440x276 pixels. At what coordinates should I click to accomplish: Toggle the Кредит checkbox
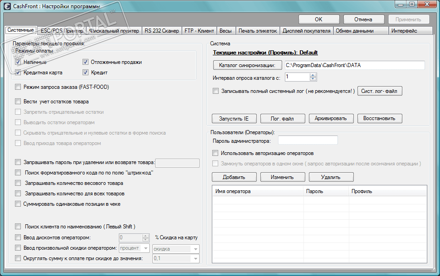tap(86, 73)
